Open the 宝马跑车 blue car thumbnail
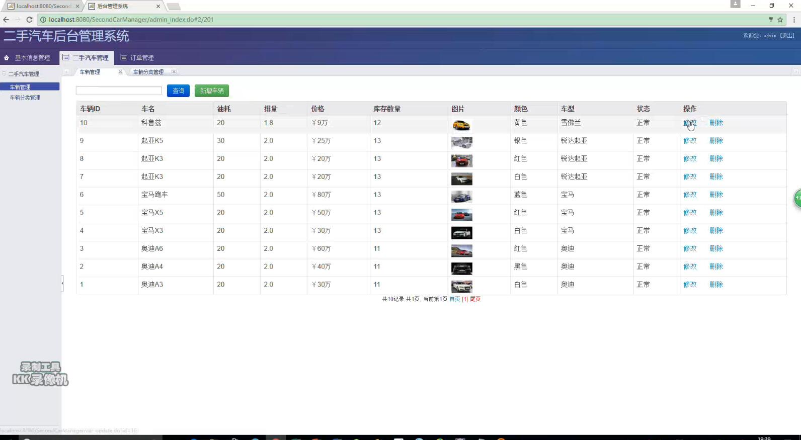This screenshot has width=801, height=440. pos(461,197)
